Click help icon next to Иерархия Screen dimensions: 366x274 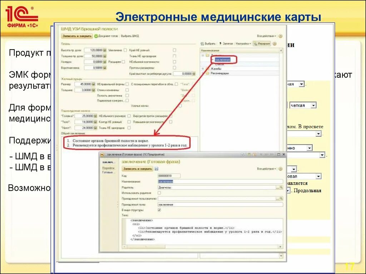click(x=274, y=44)
